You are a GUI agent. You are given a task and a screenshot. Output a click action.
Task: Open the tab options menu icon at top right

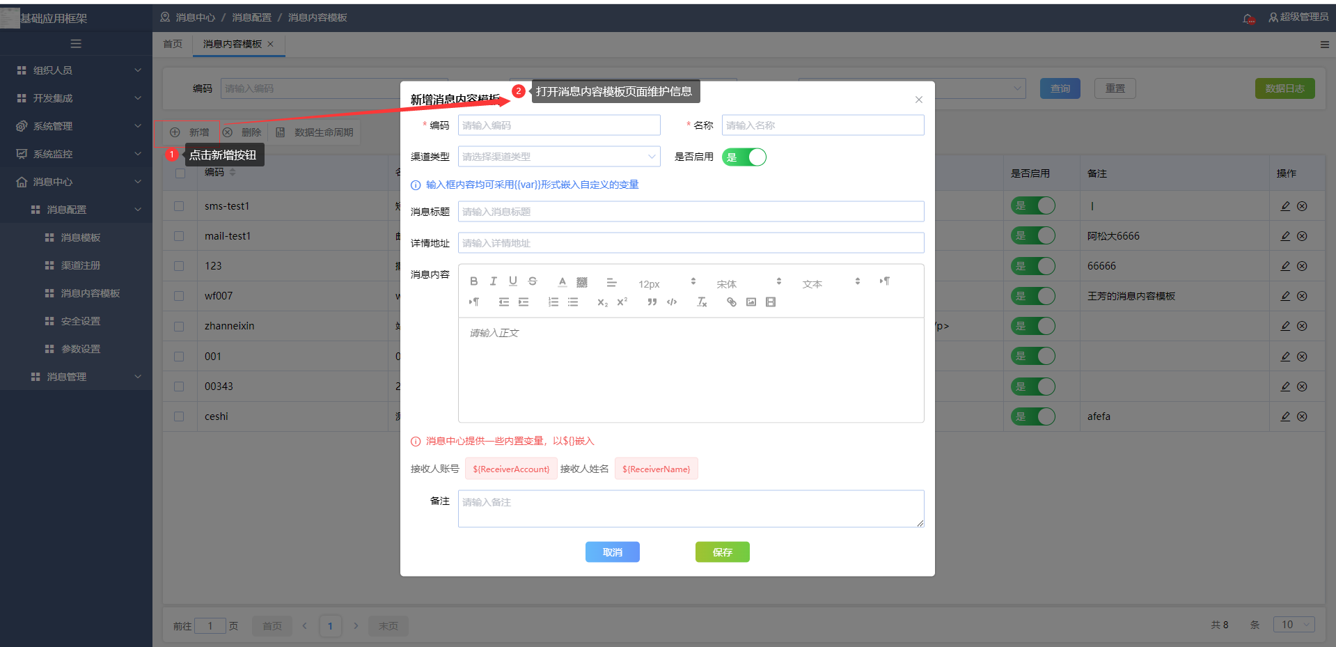(x=1324, y=45)
